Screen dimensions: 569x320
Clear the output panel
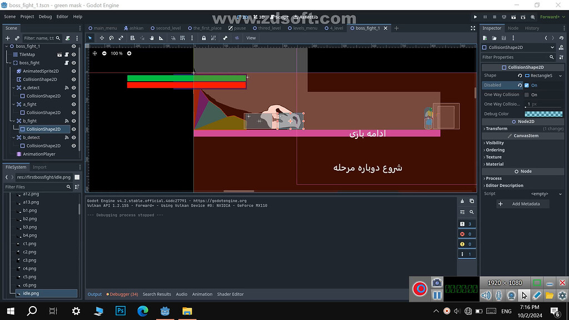pos(462,201)
